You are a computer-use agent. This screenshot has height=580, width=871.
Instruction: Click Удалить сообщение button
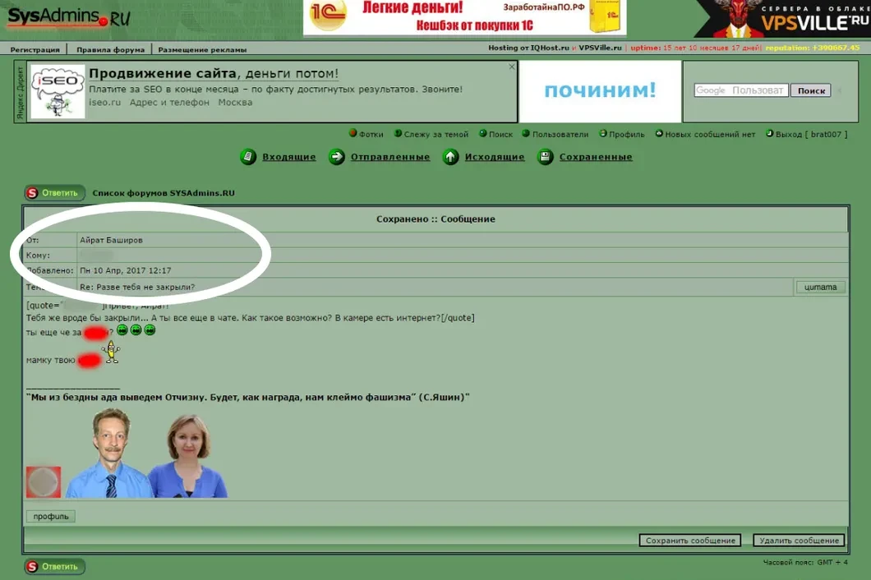point(798,541)
